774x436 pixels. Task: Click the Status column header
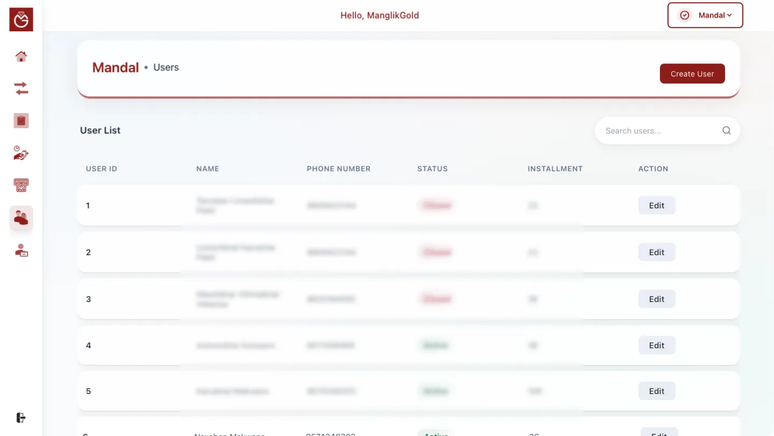pyautogui.click(x=432, y=169)
